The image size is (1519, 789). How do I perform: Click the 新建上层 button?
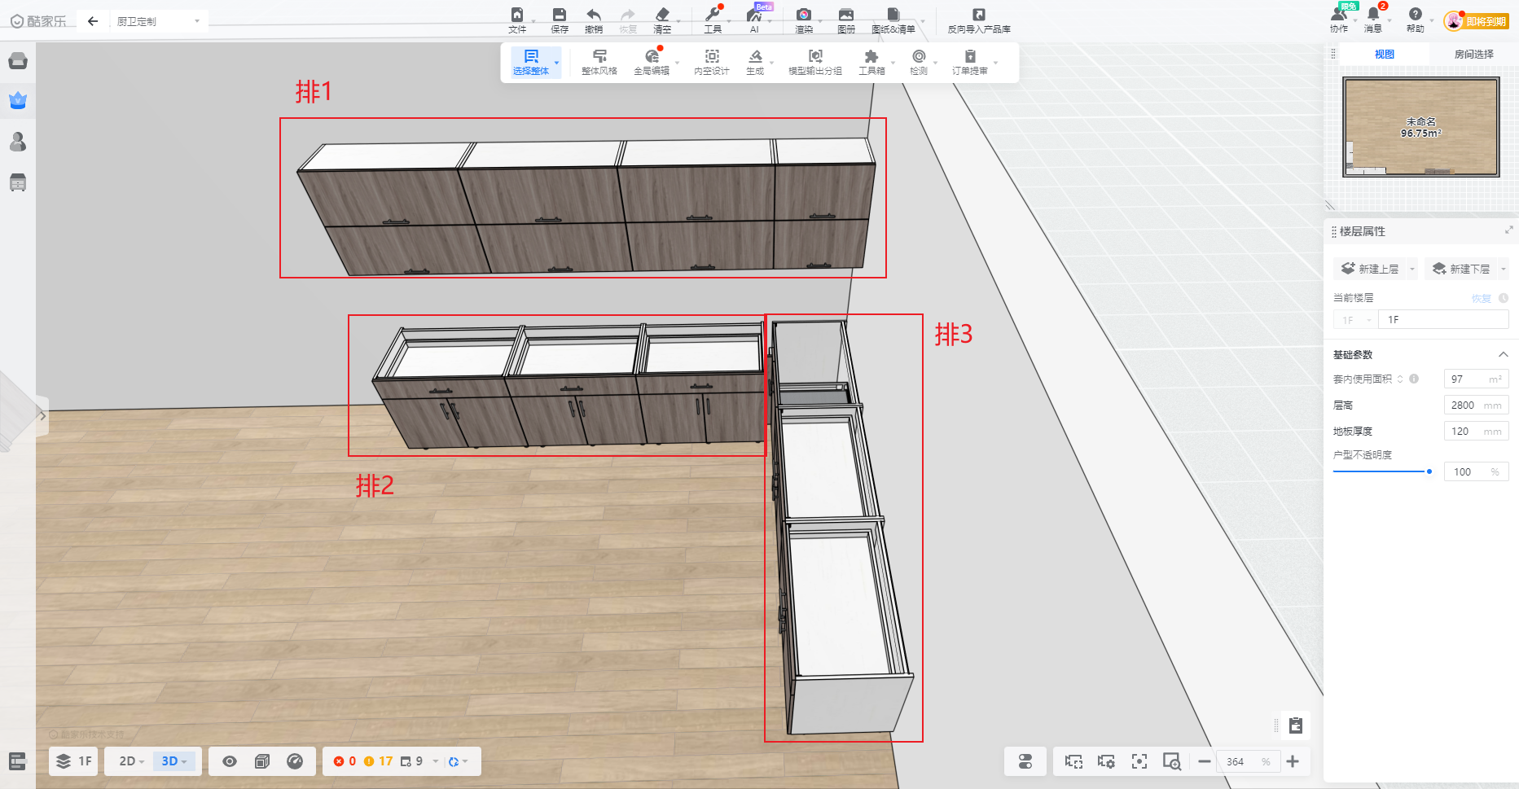[x=1371, y=269]
